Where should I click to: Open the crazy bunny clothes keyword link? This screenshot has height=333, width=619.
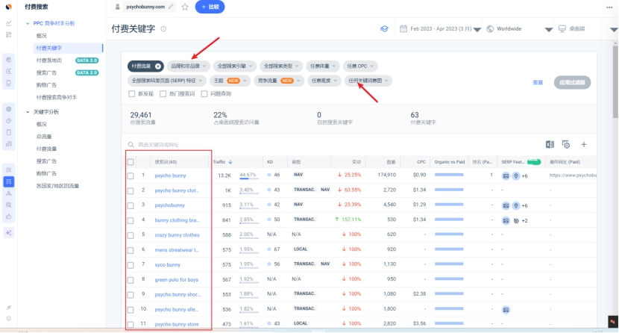click(x=177, y=234)
